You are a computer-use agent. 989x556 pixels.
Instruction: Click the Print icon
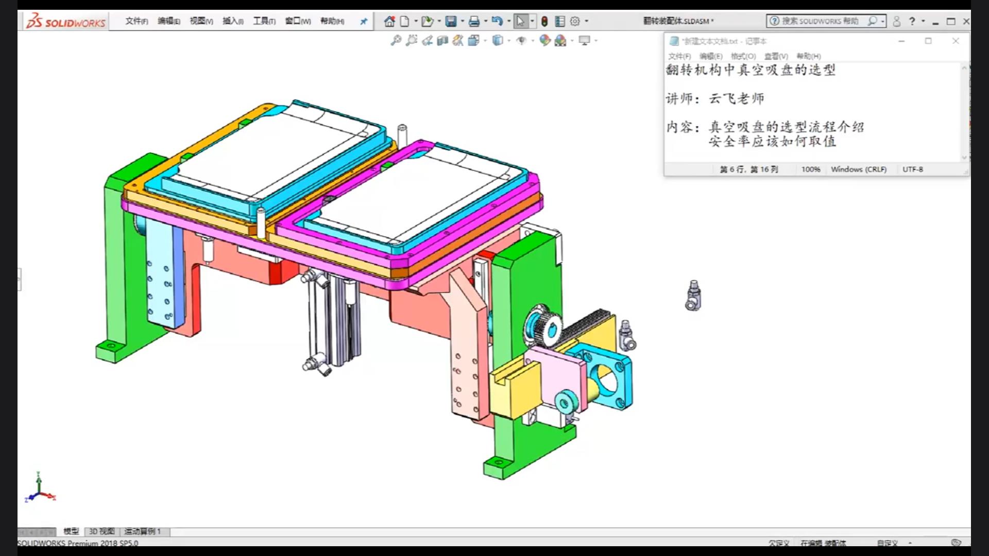point(474,21)
